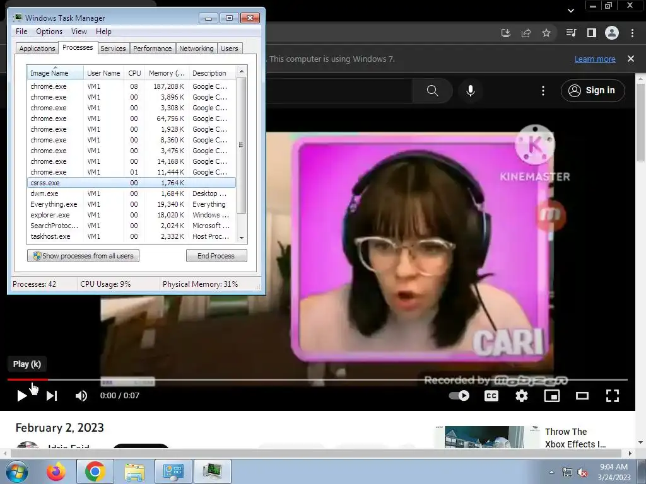The width and height of the screenshot is (646, 484).
Task: Switch to theater mode
Action: click(582, 396)
